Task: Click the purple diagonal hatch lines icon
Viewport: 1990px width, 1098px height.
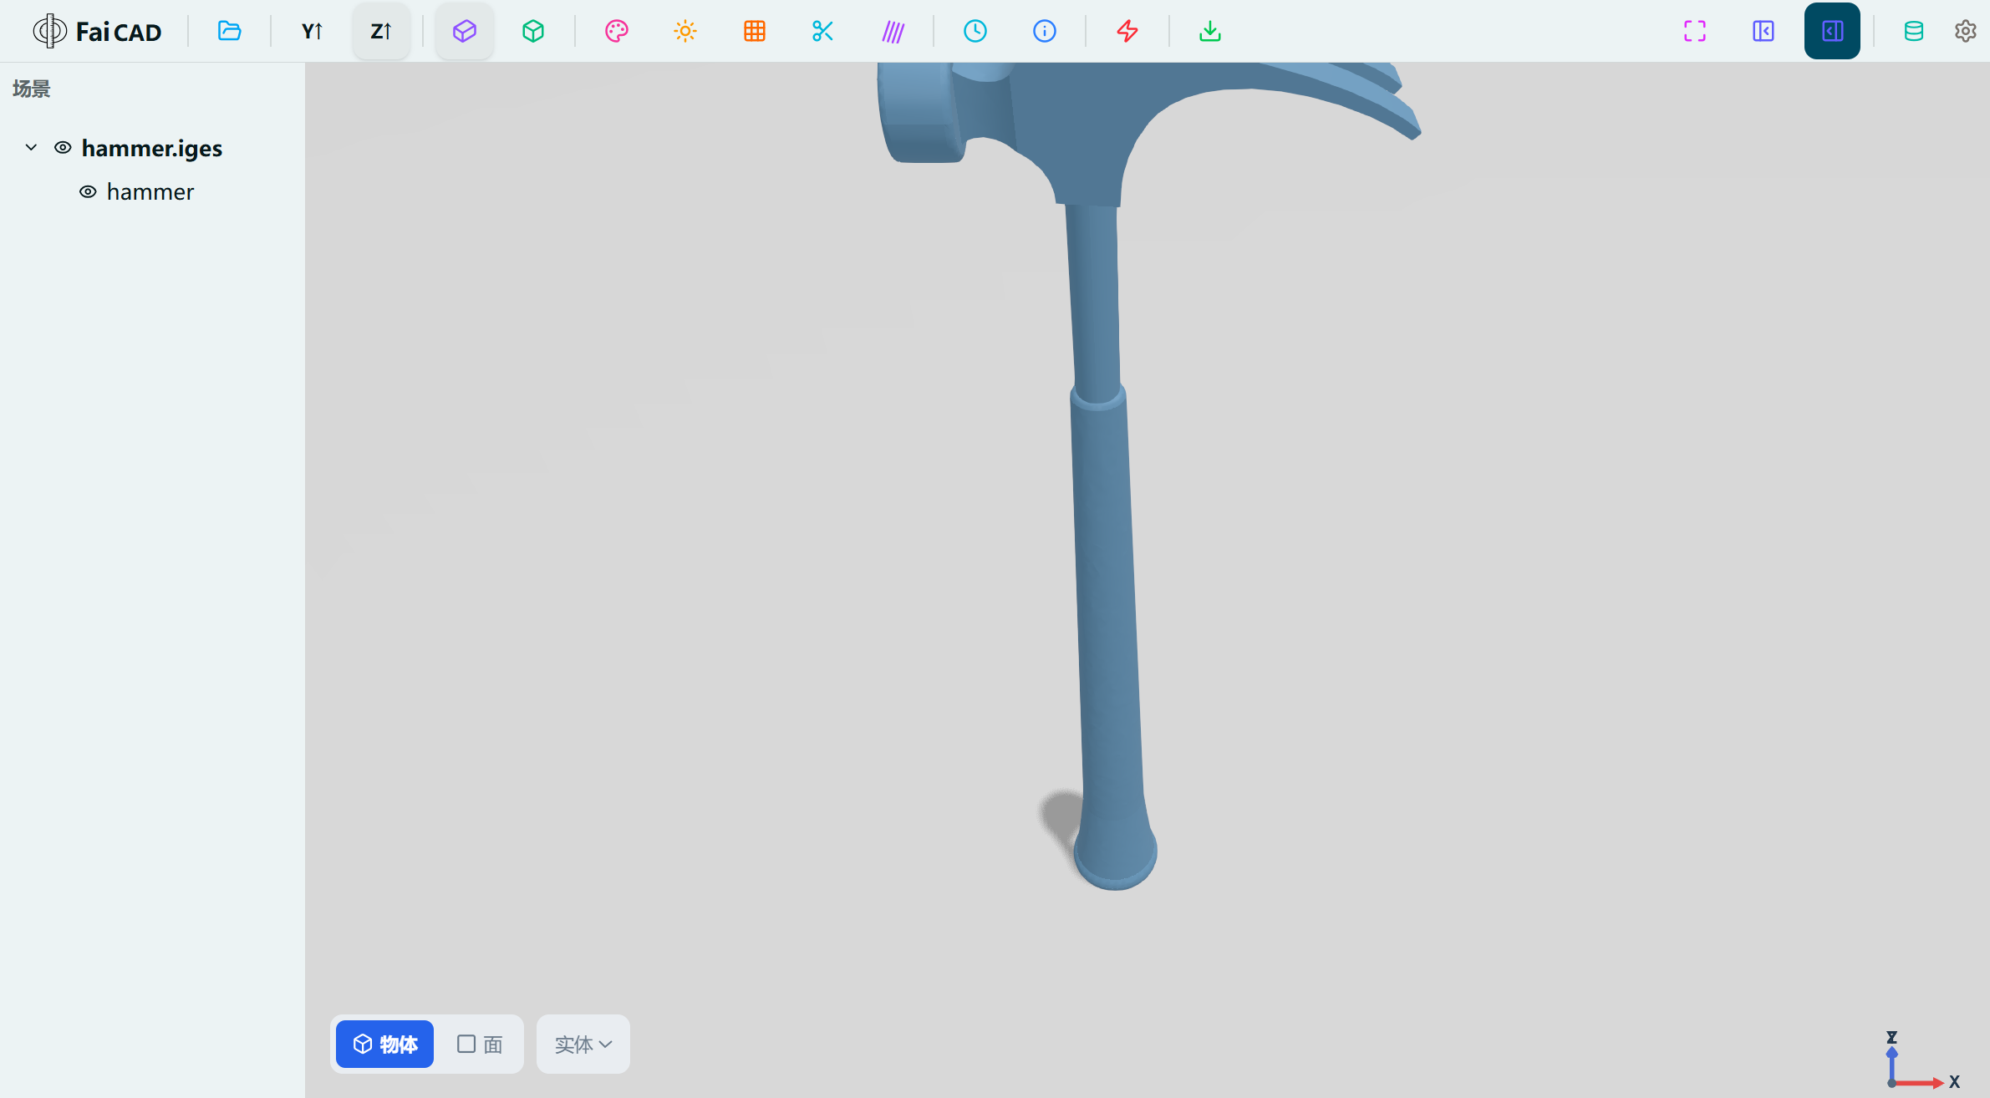Action: [893, 32]
